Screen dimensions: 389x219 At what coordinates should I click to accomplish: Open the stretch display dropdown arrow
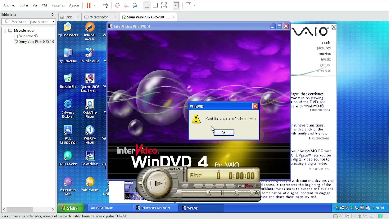[x=194, y=5]
